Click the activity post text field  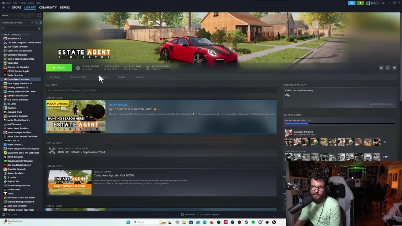(x=161, y=90)
